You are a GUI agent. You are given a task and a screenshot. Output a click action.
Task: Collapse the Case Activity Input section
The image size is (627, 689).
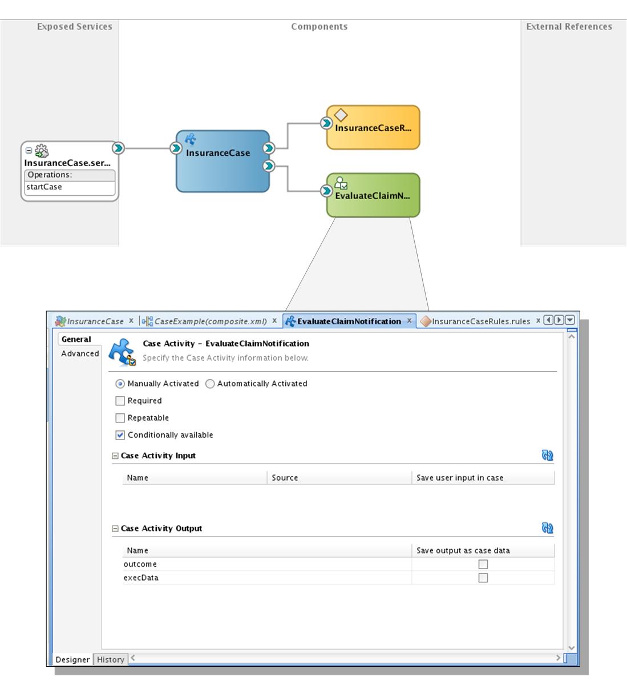pos(114,456)
